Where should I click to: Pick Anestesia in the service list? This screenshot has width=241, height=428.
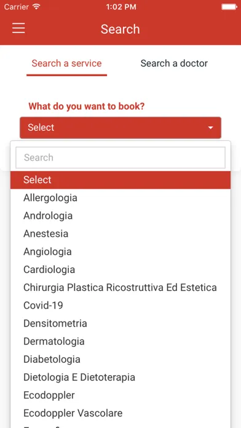tap(120, 234)
